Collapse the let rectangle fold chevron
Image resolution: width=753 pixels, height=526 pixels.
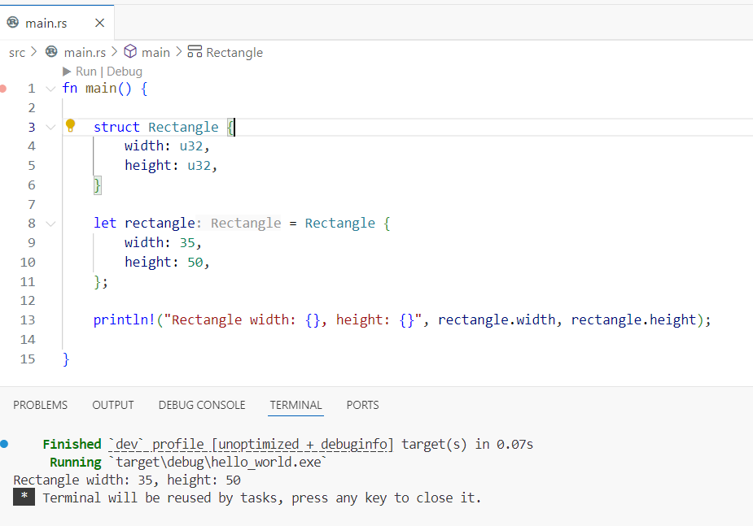point(50,224)
